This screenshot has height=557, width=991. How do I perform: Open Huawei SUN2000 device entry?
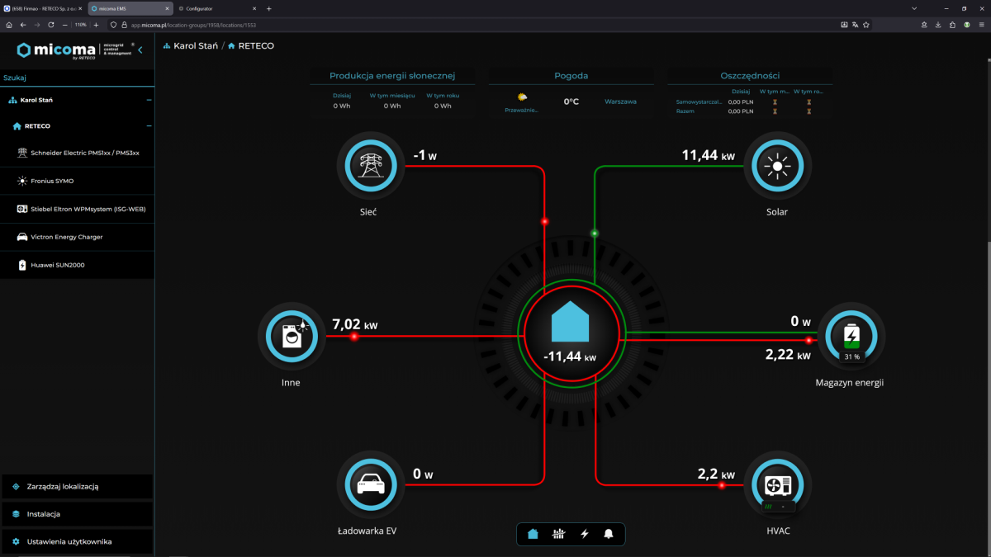point(57,265)
